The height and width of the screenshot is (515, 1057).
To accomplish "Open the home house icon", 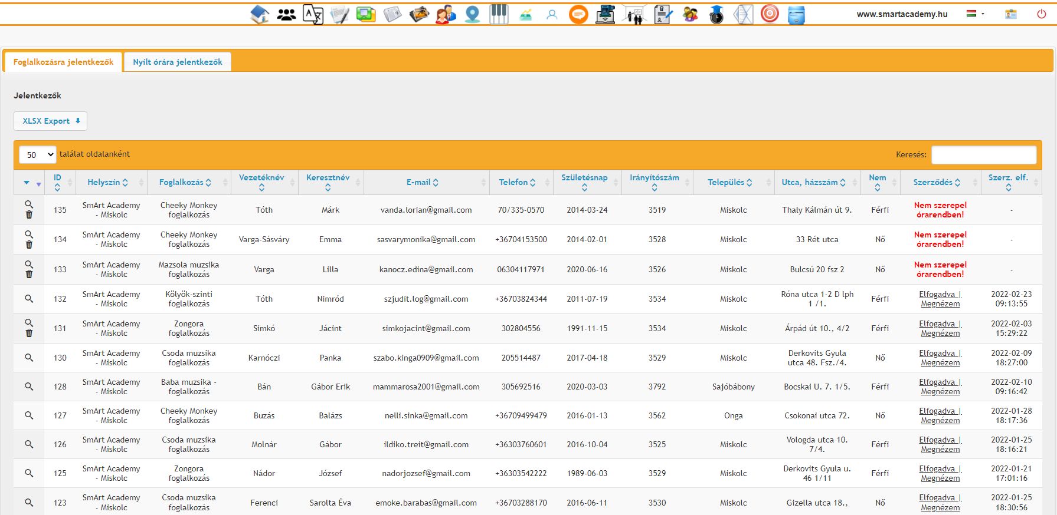I will (x=260, y=14).
